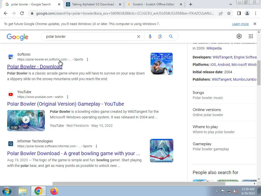Open Polar Bowler (Original Version) Gameplay link

coord(66,104)
